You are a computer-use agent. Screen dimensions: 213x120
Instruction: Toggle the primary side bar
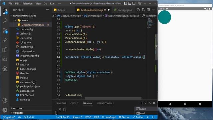click(125, 3)
